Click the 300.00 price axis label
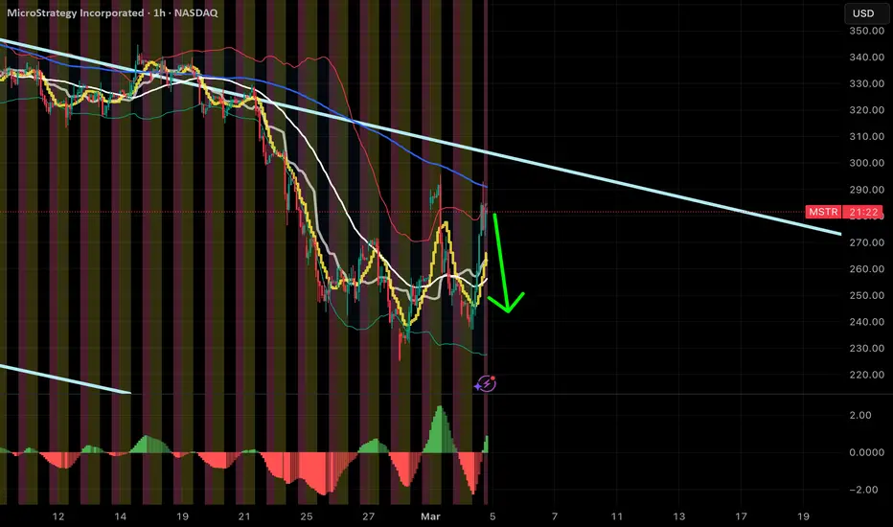Viewport: 893px width, 527px height. coord(866,163)
